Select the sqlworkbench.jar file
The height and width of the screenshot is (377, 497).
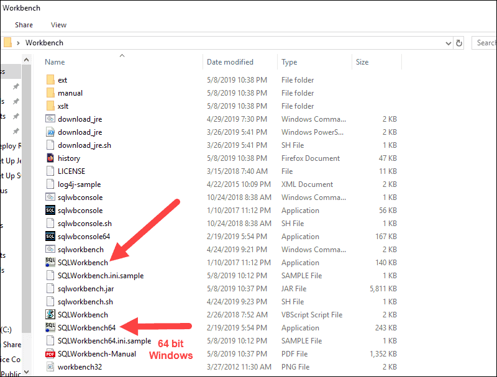pyautogui.click(x=86, y=288)
